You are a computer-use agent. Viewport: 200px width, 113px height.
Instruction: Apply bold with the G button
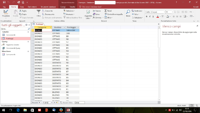(x=147, y=16)
